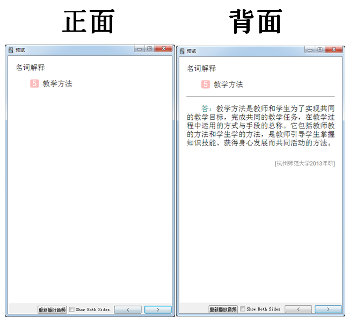Click the 预览 title of the left window
Image resolution: width=349 pixels, height=317 pixels.
click(x=20, y=50)
